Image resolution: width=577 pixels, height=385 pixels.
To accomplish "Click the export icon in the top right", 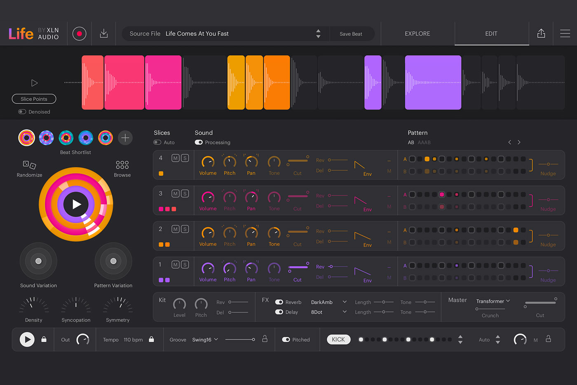I will pyautogui.click(x=541, y=33).
